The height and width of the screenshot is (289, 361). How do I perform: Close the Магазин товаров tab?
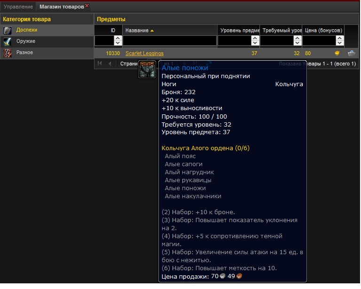[x=87, y=6]
